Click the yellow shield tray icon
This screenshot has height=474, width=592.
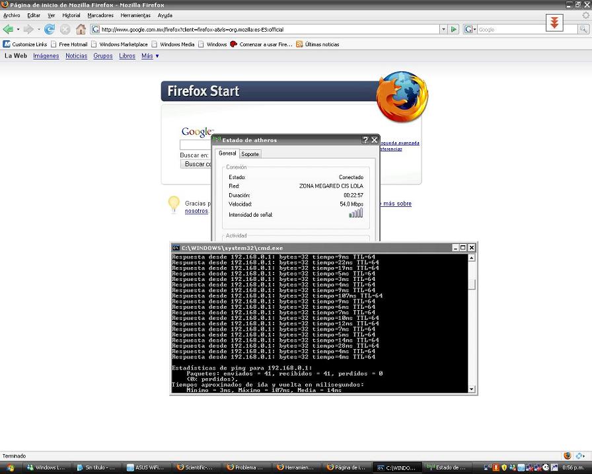coord(503,467)
